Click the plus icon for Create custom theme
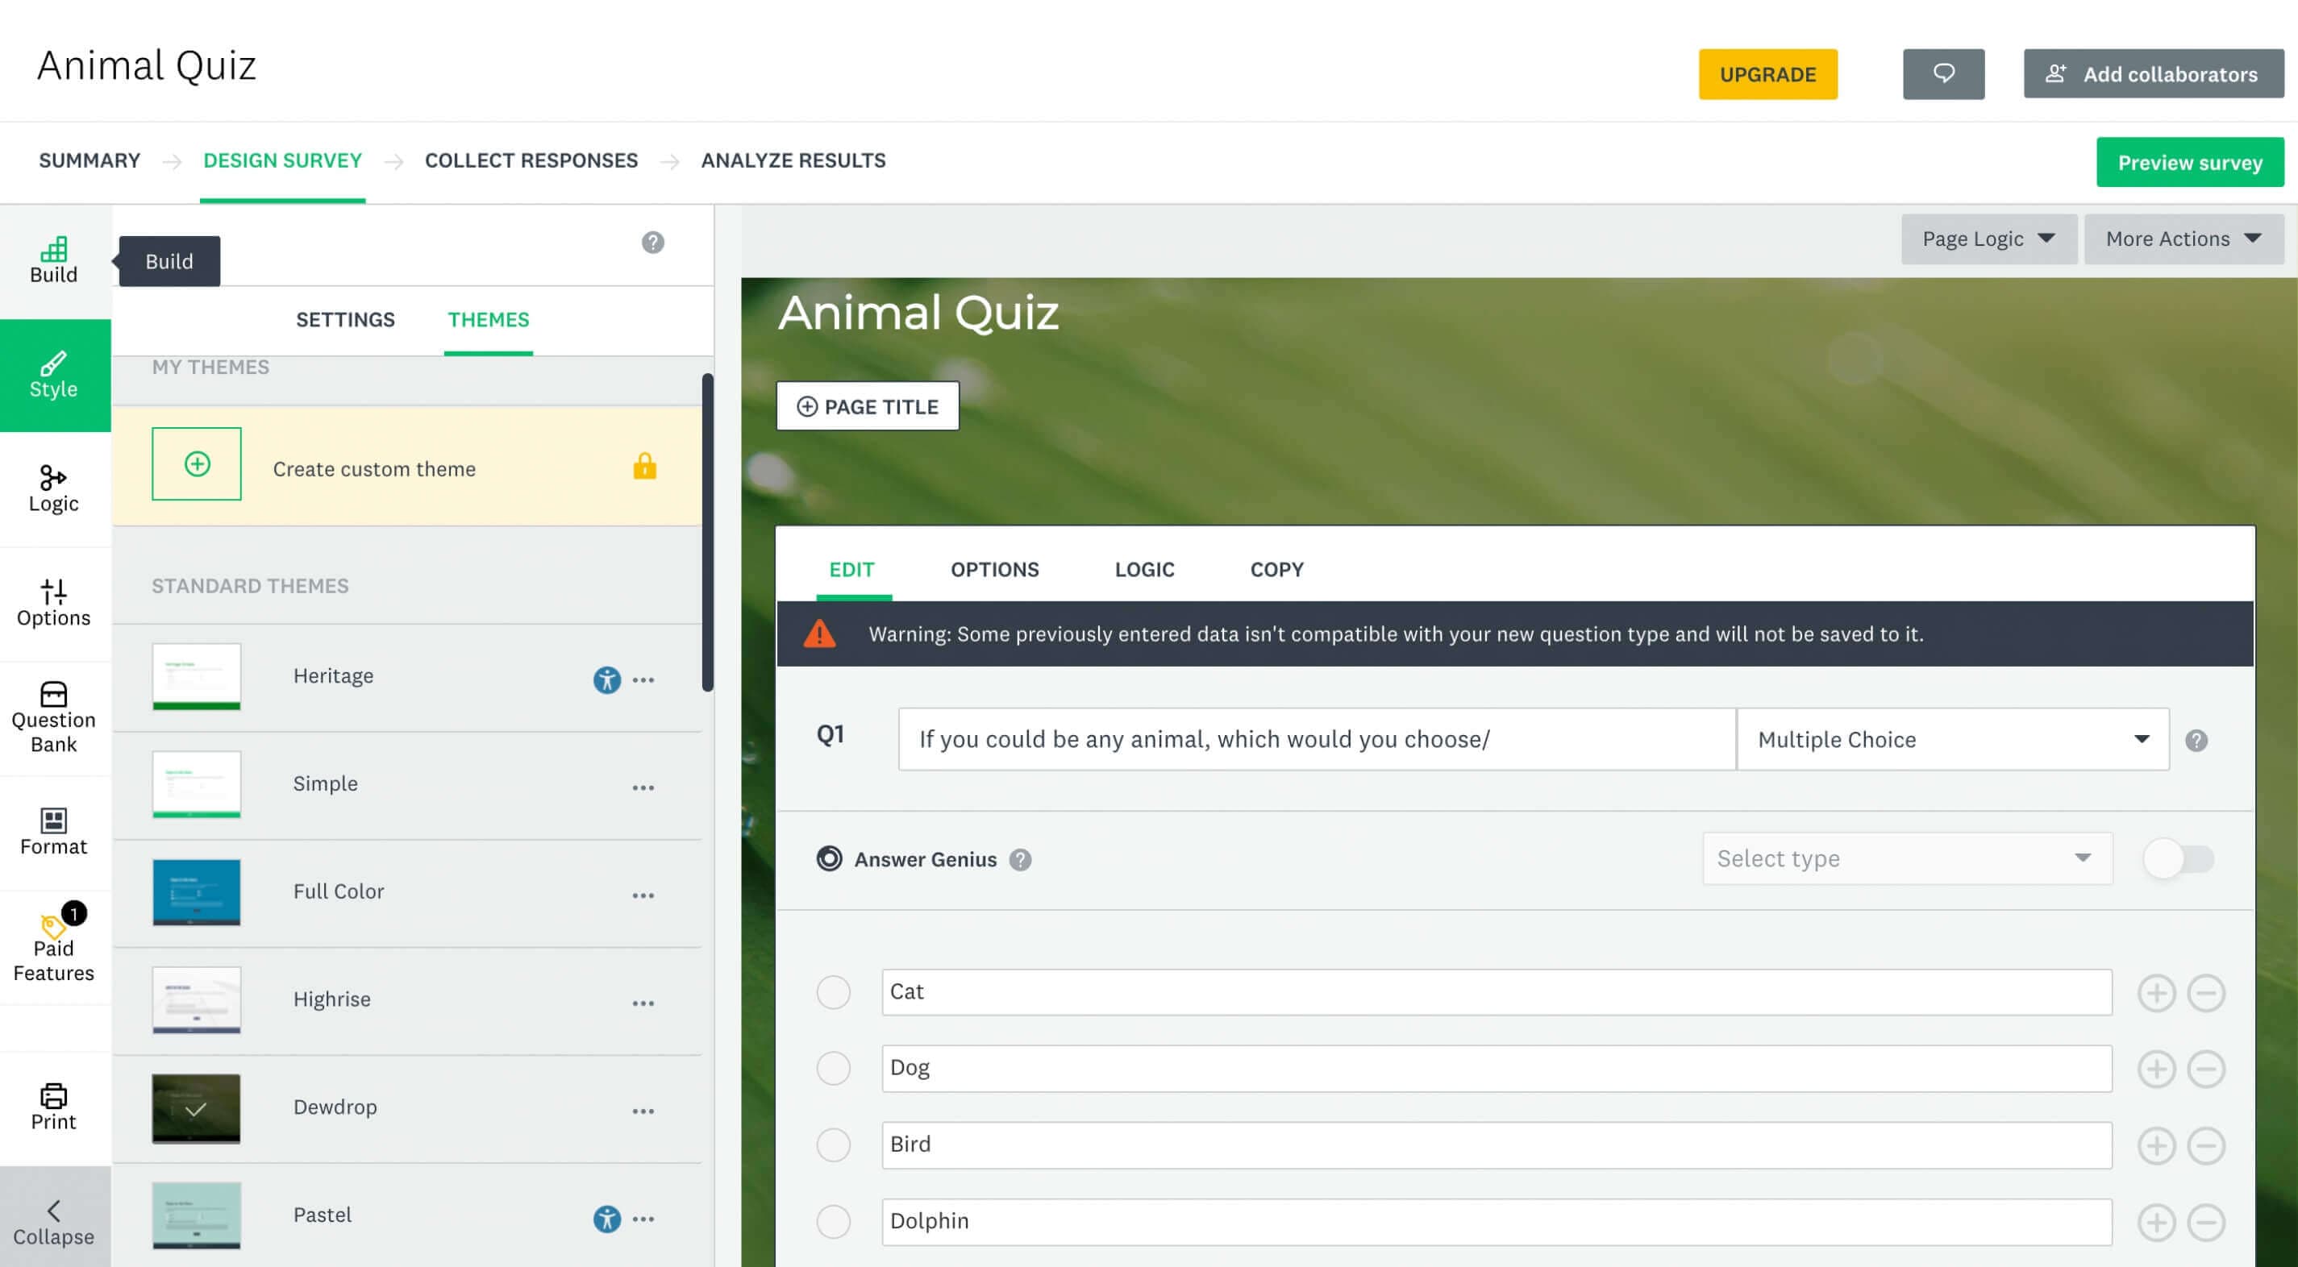This screenshot has height=1267, width=2298. 196,463
